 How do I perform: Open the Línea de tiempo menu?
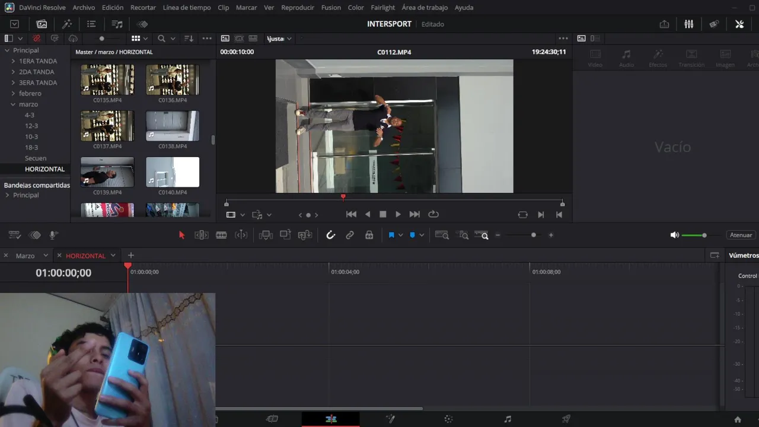click(187, 8)
